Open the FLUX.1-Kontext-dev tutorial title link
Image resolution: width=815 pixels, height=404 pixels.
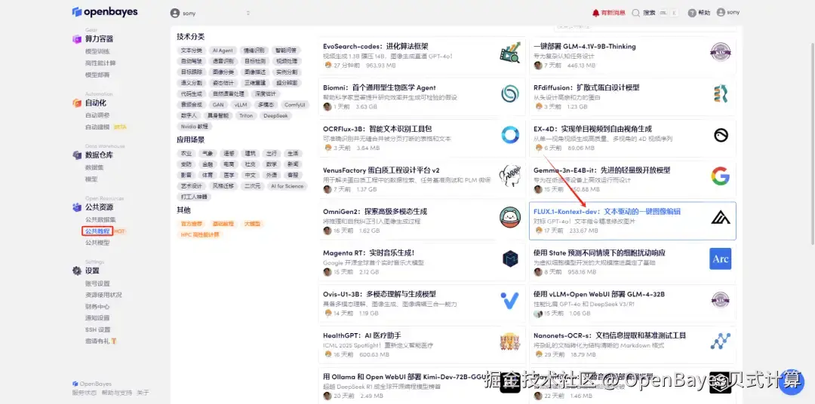click(x=607, y=211)
